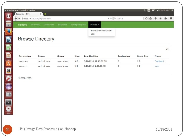This screenshot has height=138, width=184.
Task: Launch Eclipse from the dock
Action: [9, 87]
